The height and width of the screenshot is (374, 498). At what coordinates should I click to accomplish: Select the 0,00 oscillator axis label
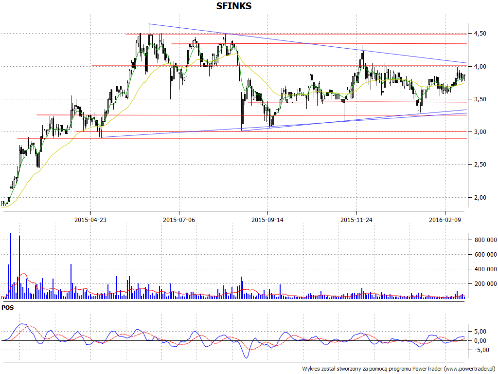[x=480, y=340]
